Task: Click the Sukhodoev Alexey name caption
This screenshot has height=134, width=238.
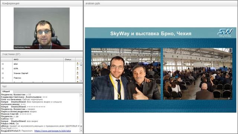Action: tap(22, 47)
